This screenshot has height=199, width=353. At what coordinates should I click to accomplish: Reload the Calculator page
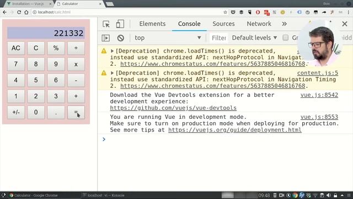[x=19, y=12]
